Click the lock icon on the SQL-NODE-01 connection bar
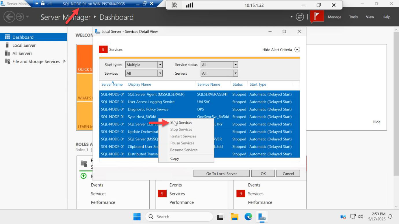The height and width of the screenshot is (224, 399). coord(43,3)
